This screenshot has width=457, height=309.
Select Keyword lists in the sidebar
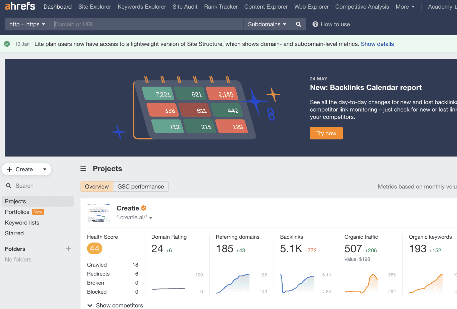[22, 223]
